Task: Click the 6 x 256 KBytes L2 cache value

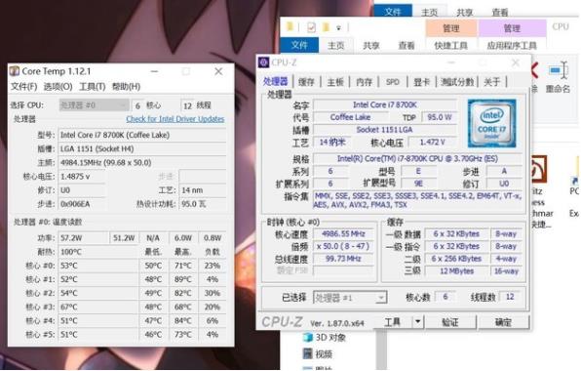Action: coord(456,259)
